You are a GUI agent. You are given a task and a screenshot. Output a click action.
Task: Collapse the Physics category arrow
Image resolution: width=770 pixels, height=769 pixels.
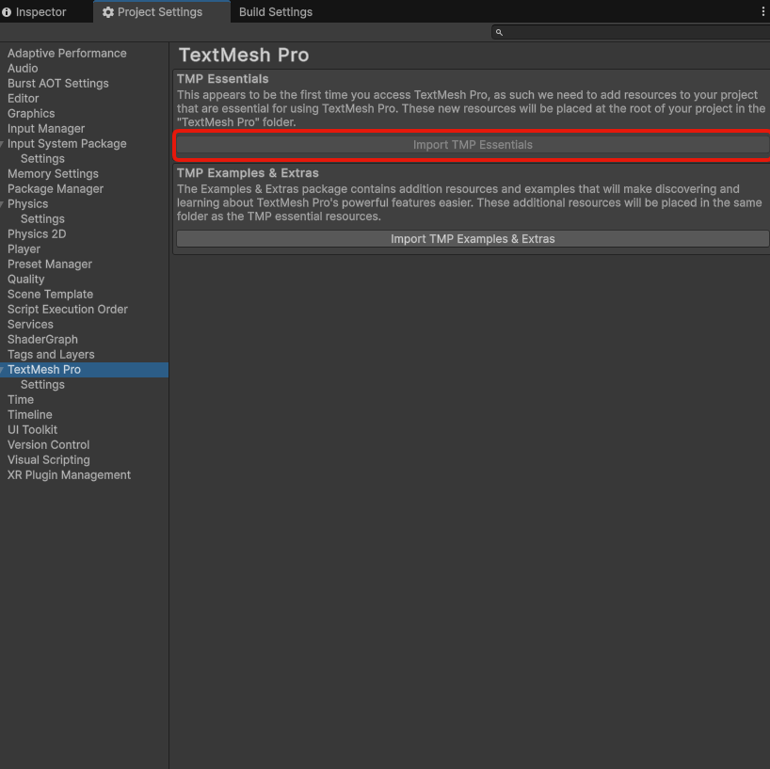click(3, 204)
